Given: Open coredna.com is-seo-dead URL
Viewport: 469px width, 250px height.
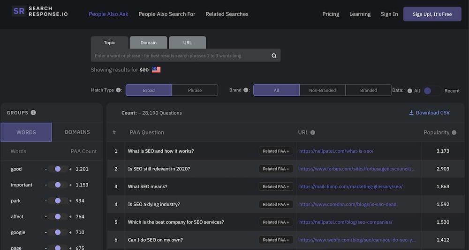Looking at the screenshot, I should 348,204.
